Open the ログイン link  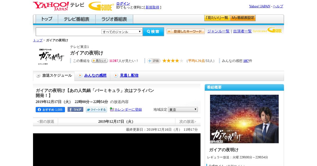[x=123, y=3]
